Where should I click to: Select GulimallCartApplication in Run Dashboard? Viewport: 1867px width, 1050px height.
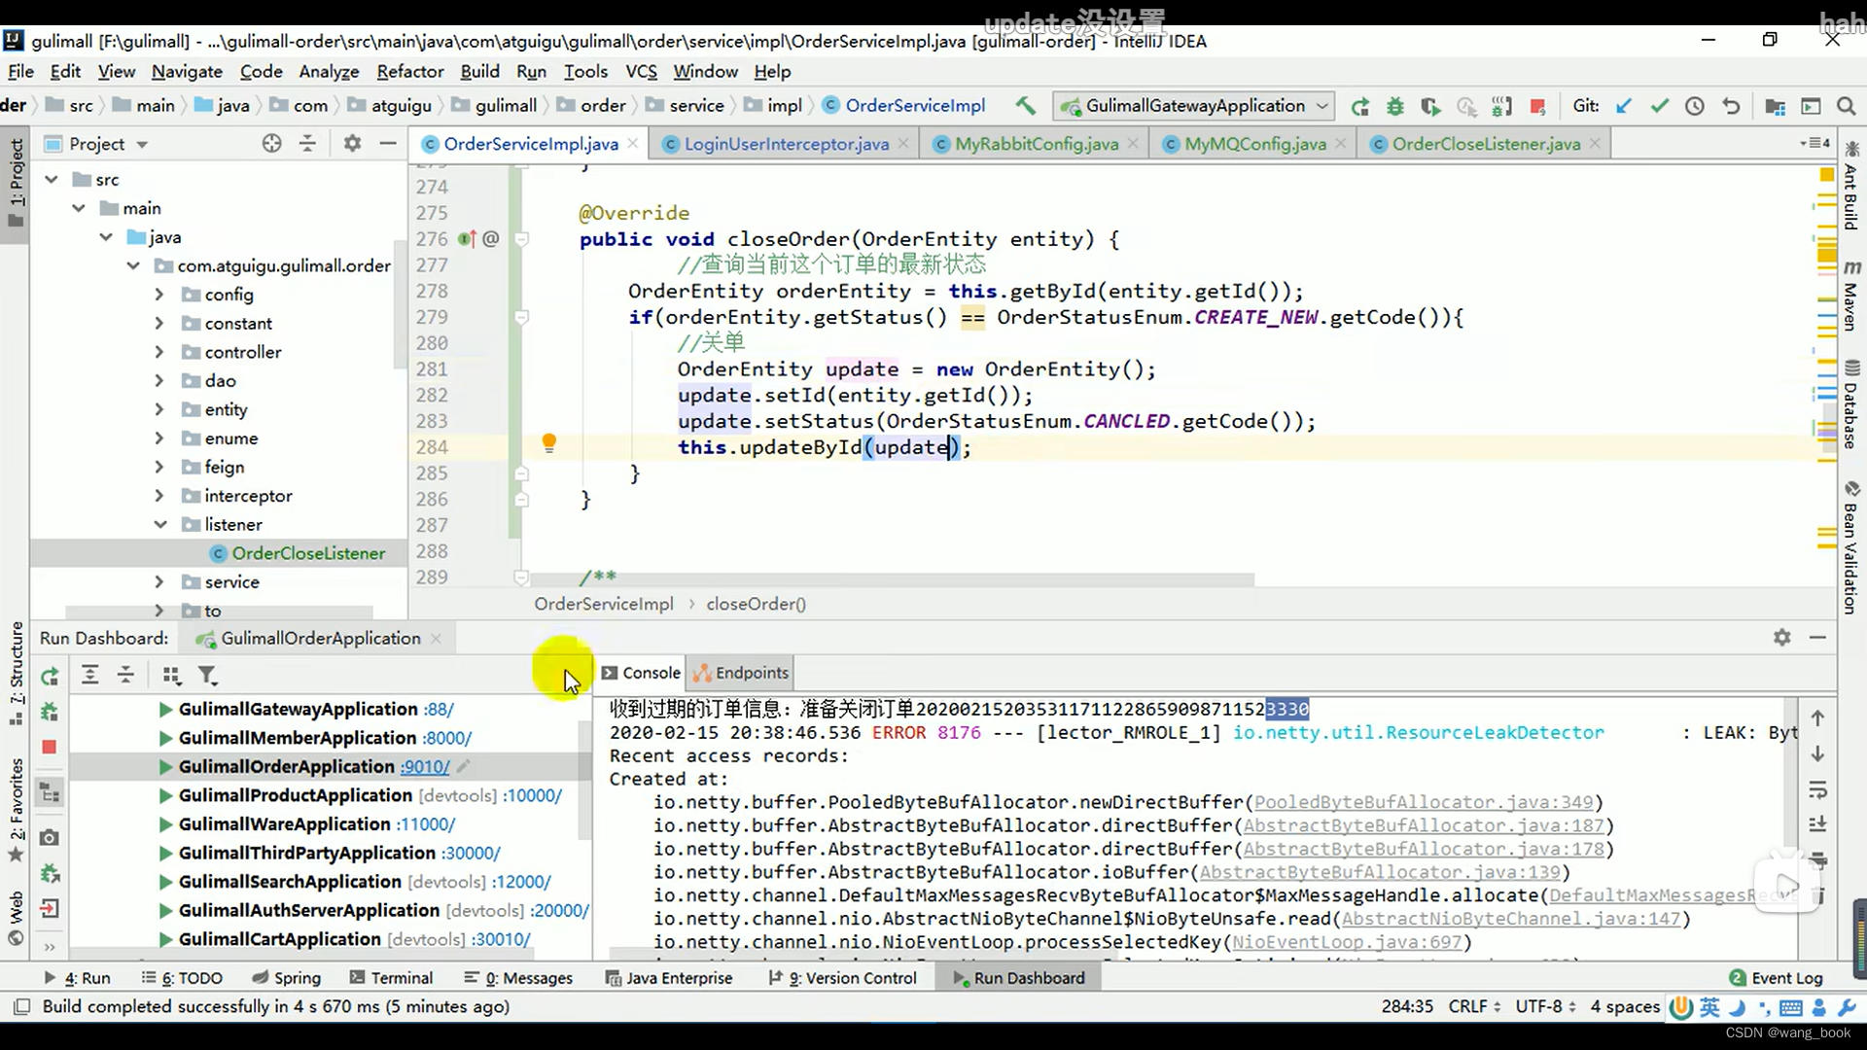(279, 939)
